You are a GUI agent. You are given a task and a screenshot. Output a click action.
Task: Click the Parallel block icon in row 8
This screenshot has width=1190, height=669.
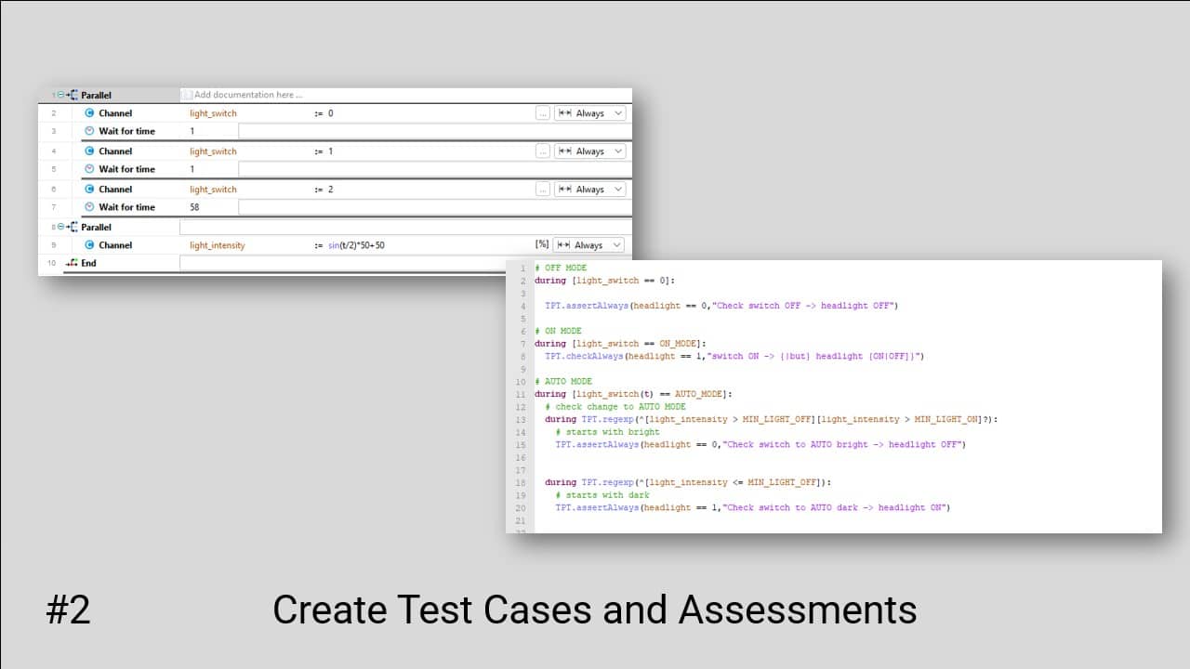coord(73,227)
